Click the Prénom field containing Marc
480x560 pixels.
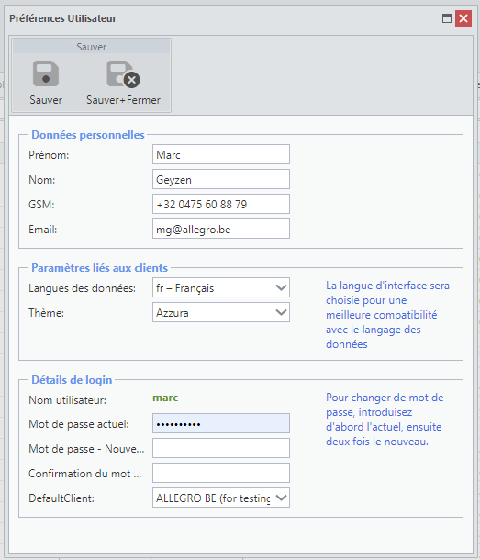click(x=220, y=154)
